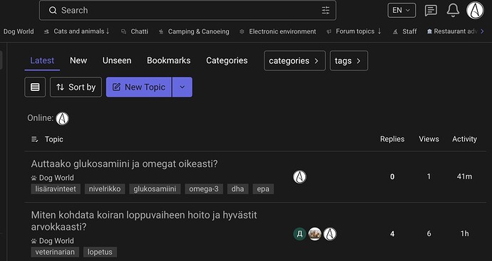Screen dimensions: 492x261
Task: Switch to Bookmarks tab
Action: [168, 60]
